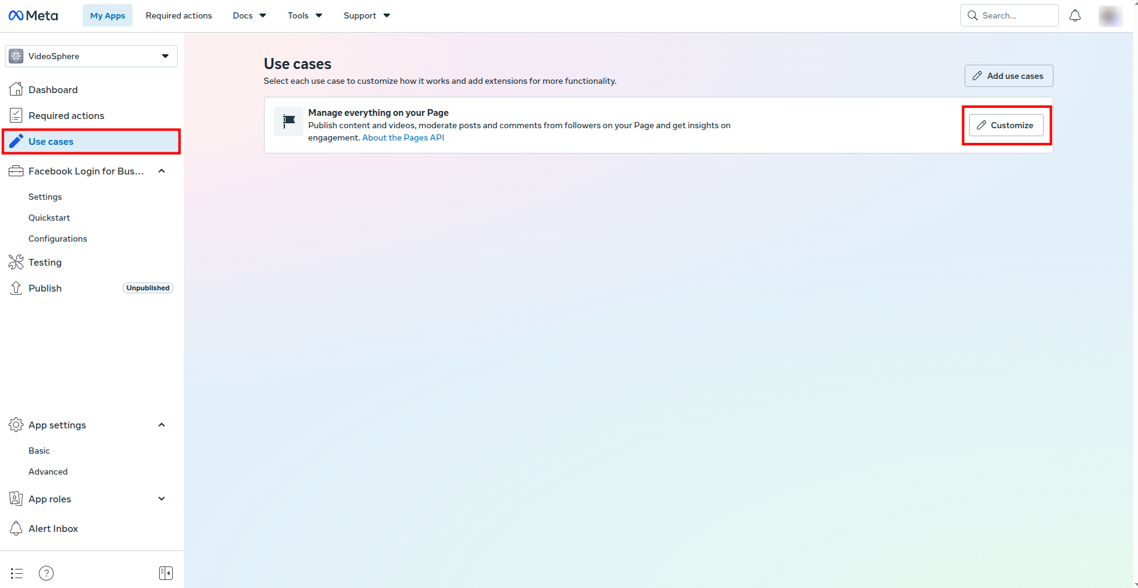Image resolution: width=1138 pixels, height=588 pixels.
Task: Click the VideoSphere app icon
Action: coord(17,56)
